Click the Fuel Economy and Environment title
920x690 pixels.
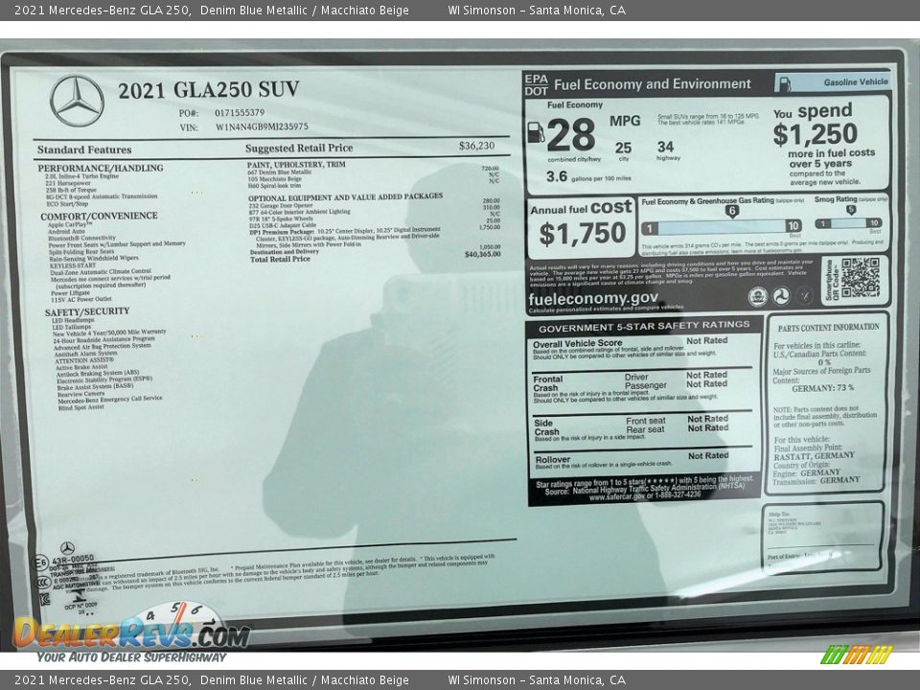click(x=653, y=84)
